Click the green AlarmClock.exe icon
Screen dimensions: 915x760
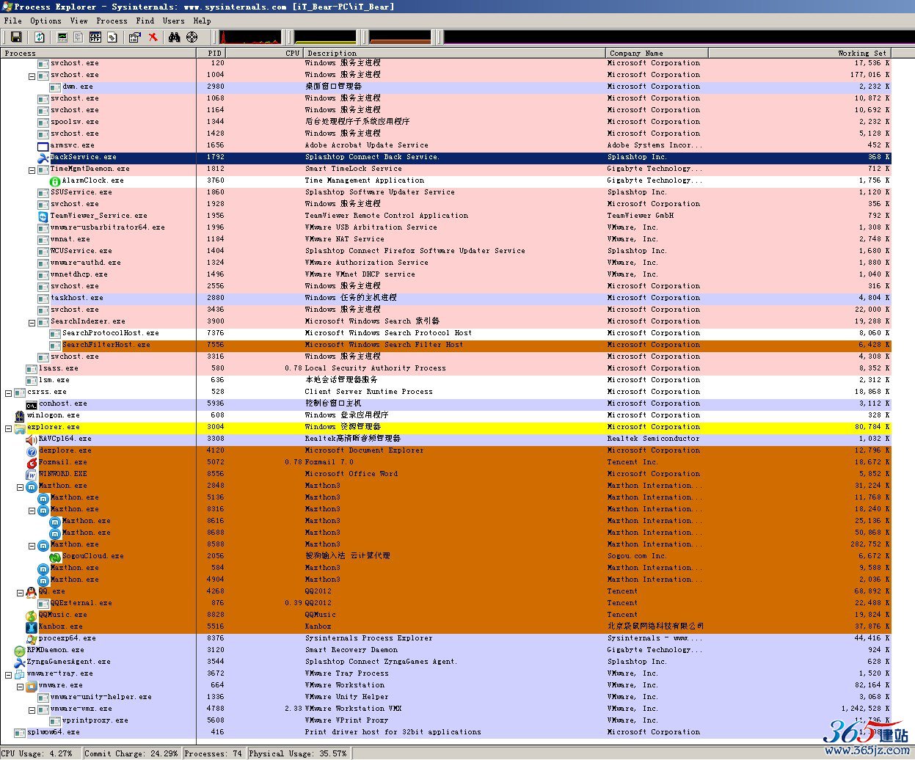coord(55,180)
